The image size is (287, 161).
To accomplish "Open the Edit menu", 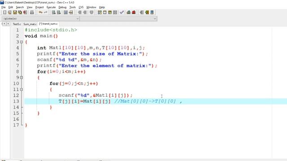I will pos(11,7).
